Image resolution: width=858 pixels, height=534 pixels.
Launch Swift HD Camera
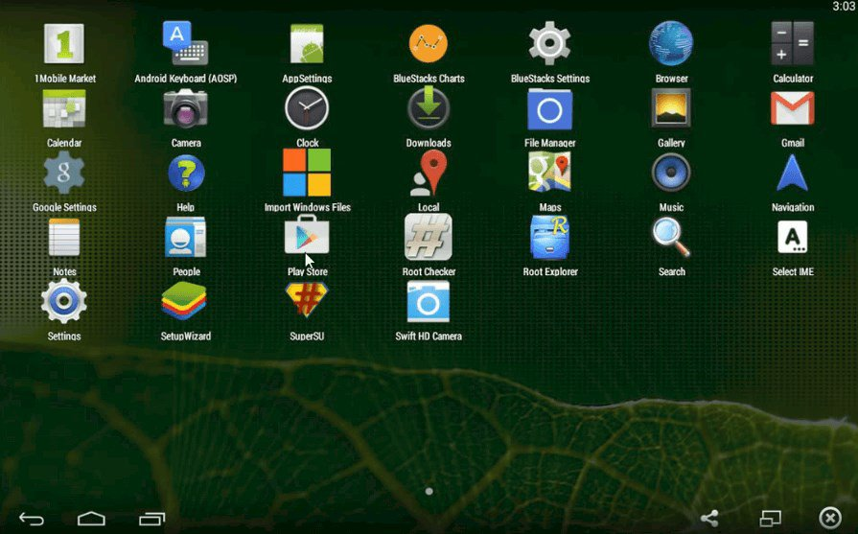tap(429, 301)
